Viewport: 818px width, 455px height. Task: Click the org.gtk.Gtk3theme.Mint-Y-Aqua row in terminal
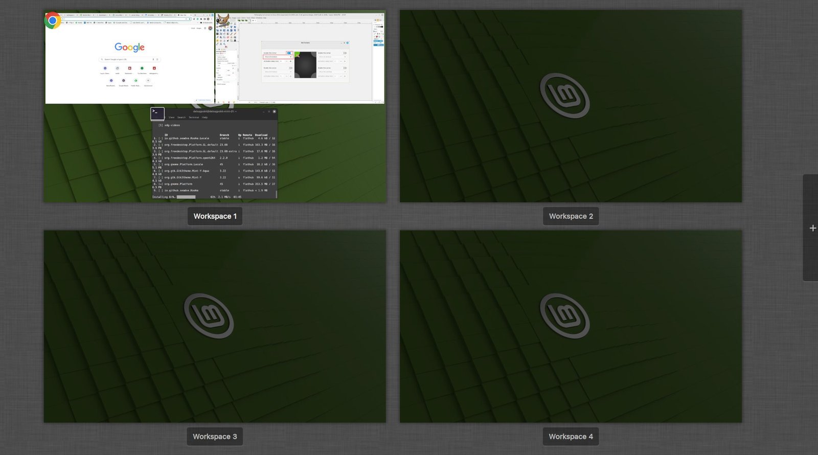point(214,171)
